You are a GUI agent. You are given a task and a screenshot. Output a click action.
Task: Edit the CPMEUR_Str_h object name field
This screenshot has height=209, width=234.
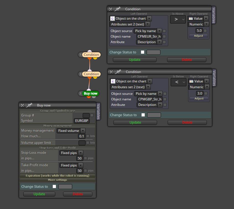point(149,36)
